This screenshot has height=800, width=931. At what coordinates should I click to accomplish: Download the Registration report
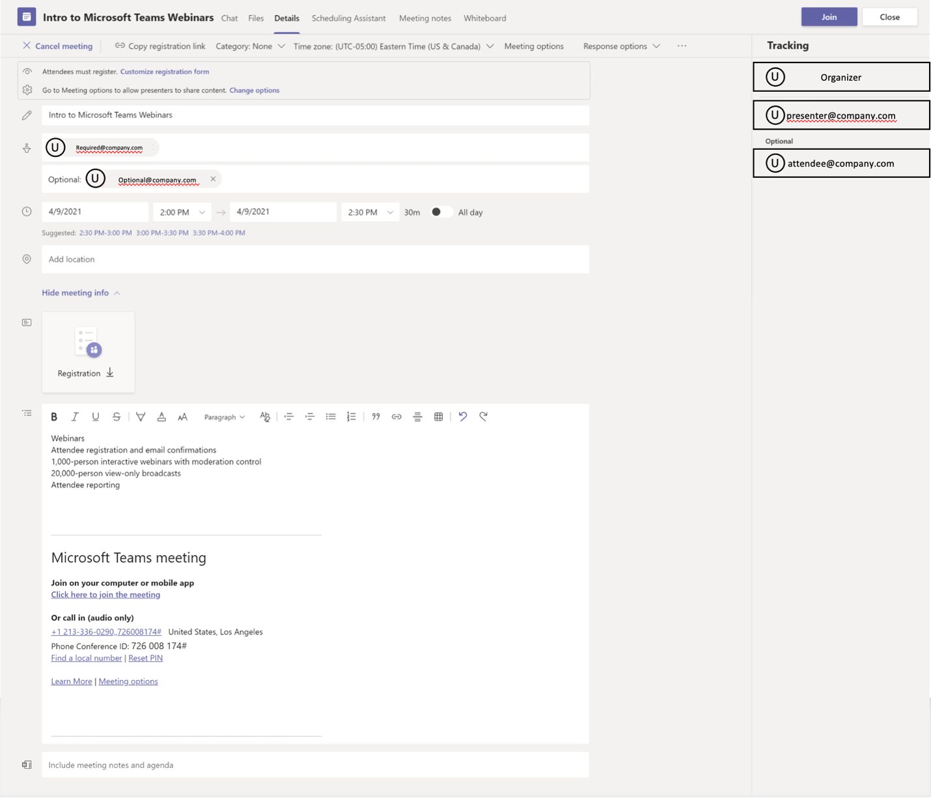pyautogui.click(x=110, y=373)
